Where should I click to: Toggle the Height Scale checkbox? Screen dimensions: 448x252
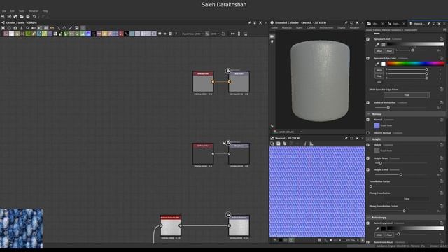368,158
